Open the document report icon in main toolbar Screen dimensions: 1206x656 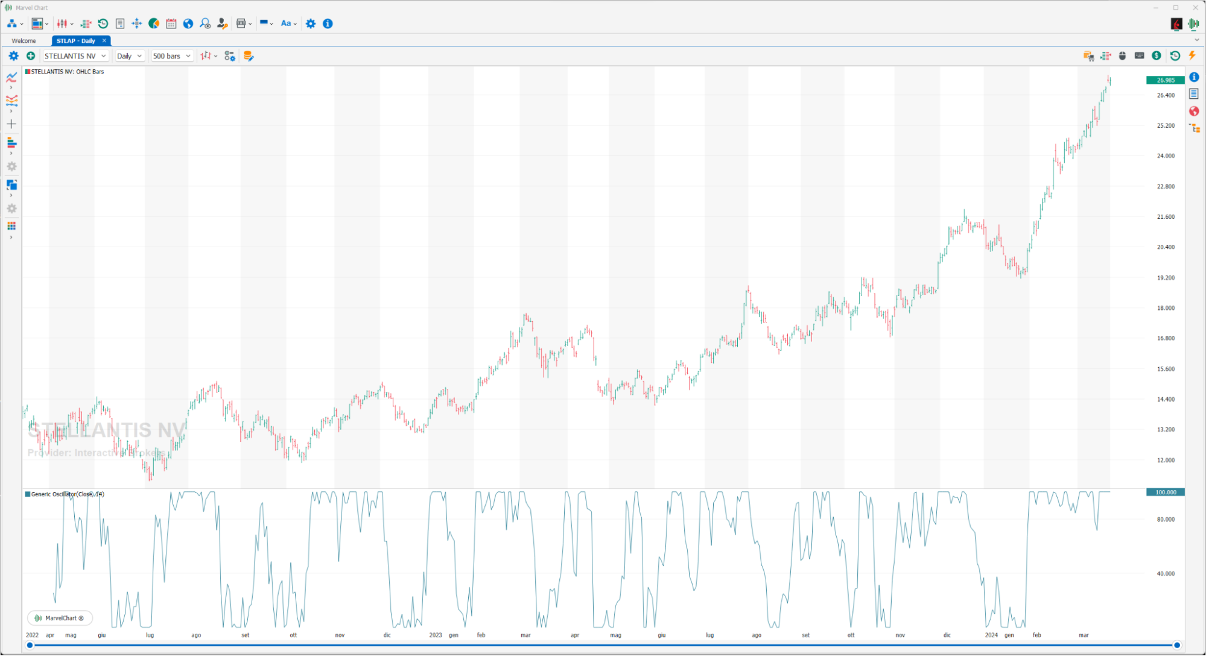[120, 24]
